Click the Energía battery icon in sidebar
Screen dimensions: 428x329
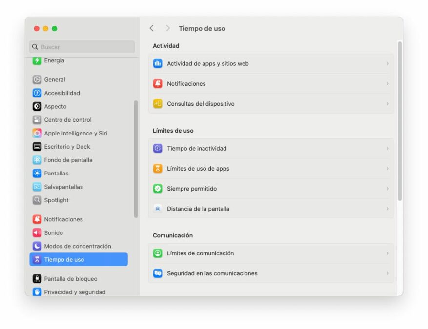coord(37,60)
